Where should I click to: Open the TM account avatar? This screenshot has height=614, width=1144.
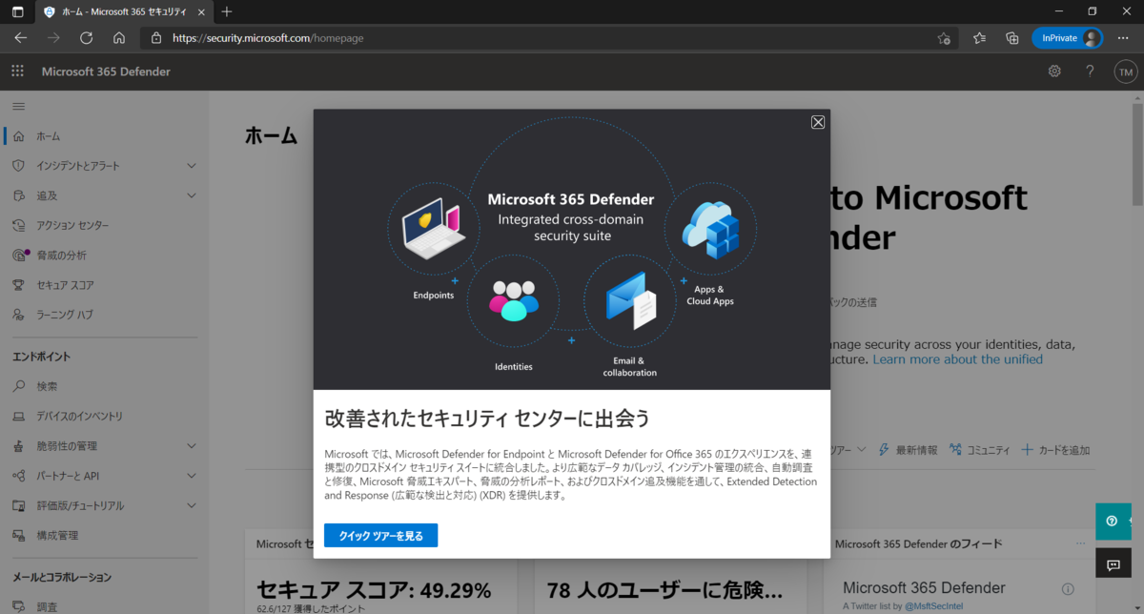[1126, 72]
